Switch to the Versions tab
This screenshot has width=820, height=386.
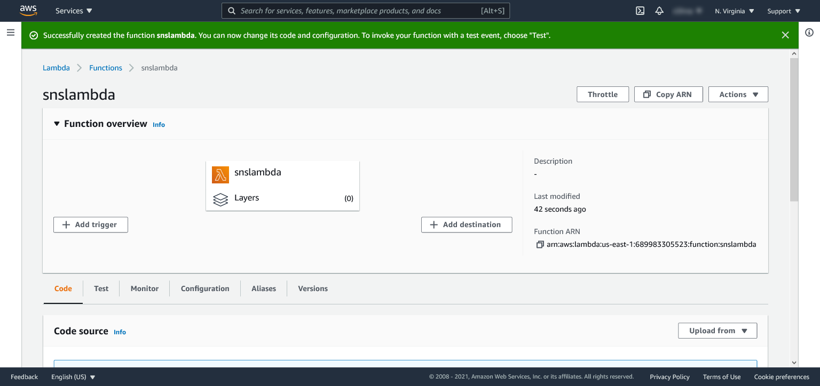pyautogui.click(x=313, y=288)
